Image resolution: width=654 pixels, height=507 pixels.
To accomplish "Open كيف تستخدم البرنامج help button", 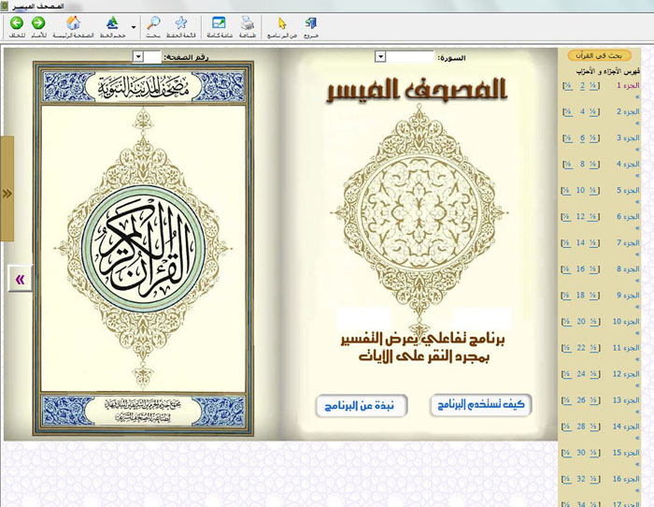I will 481,405.
